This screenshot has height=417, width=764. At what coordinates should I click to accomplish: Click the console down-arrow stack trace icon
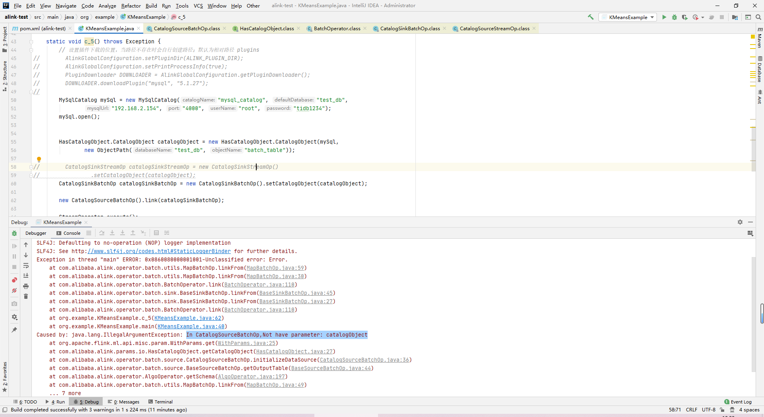(26, 255)
